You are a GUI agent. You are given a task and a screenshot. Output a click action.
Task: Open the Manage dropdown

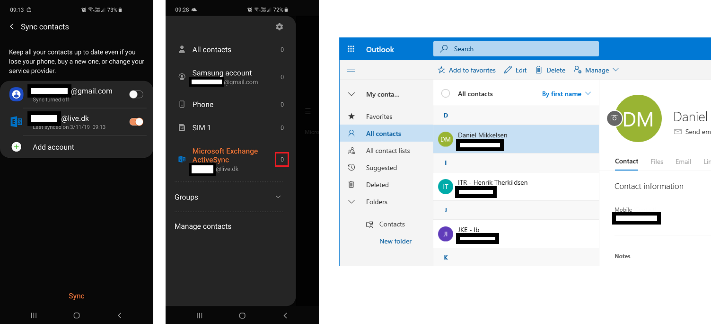pyautogui.click(x=596, y=70)
